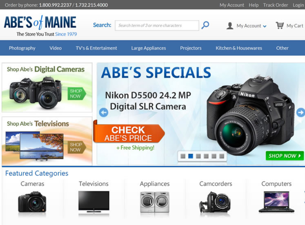Viewport: 305px width, 225px height.
Task: Select the third carousel slide indicator
Action: click(x=198, y=156)
